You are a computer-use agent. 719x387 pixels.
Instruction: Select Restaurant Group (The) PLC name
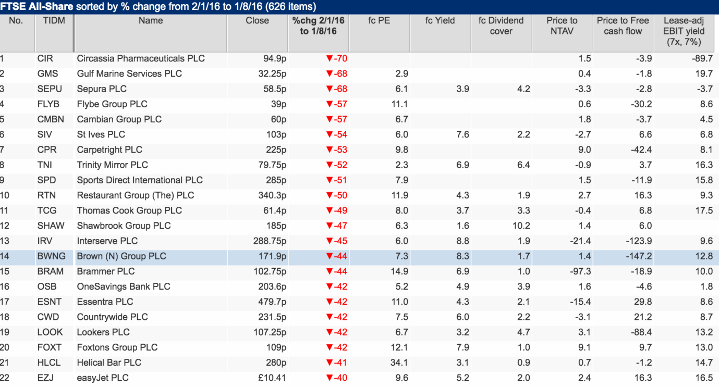coord(135,195)
